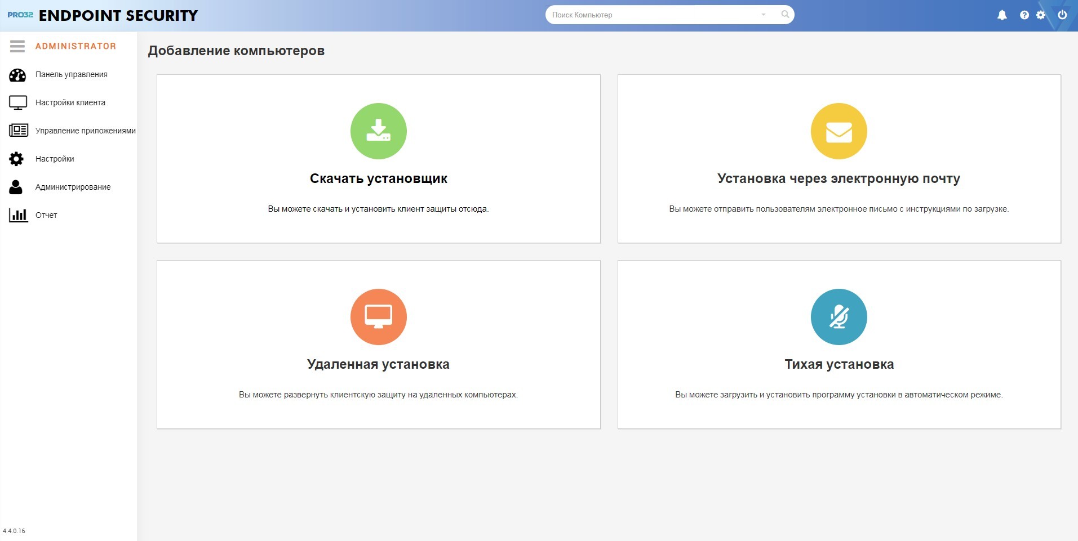Click the blue silent installation microphone icon
Image resolution: width=1078 pixels, height=541 pixels.
click(x=839, y=317)
